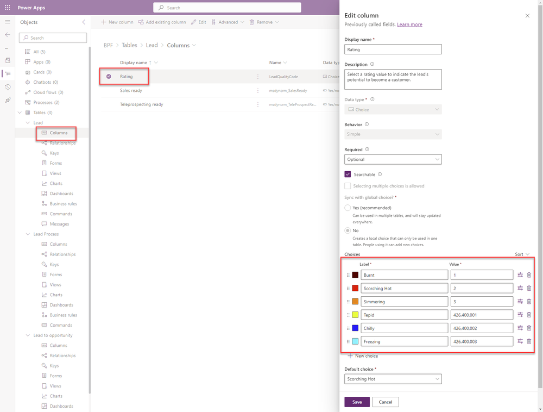Uncheck the Searchable checkbox
Viewport: 543px width, 412px height.
pos(348,174)
